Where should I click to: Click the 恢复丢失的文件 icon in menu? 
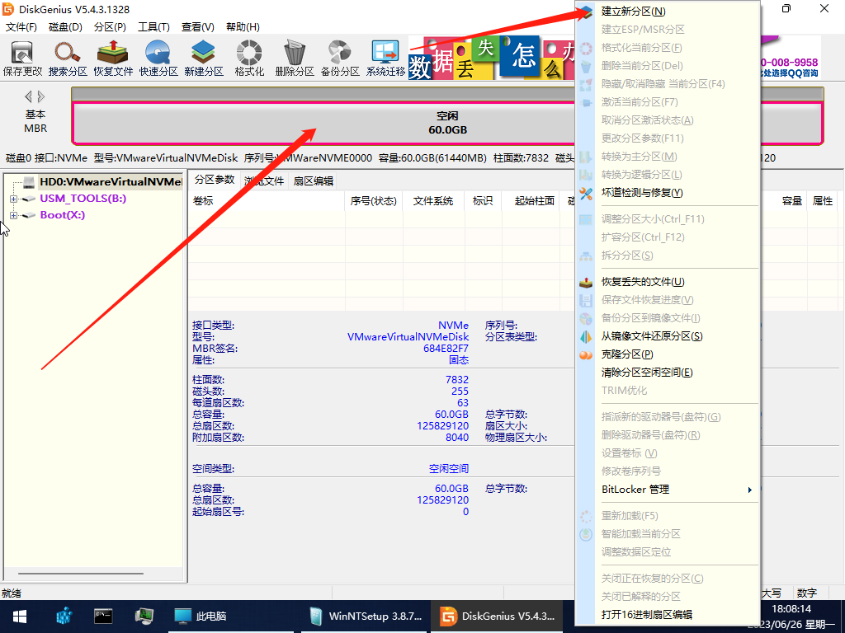pos(586,282)
